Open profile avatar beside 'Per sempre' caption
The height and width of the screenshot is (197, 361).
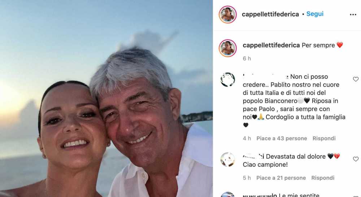click(x=228, y=48)
